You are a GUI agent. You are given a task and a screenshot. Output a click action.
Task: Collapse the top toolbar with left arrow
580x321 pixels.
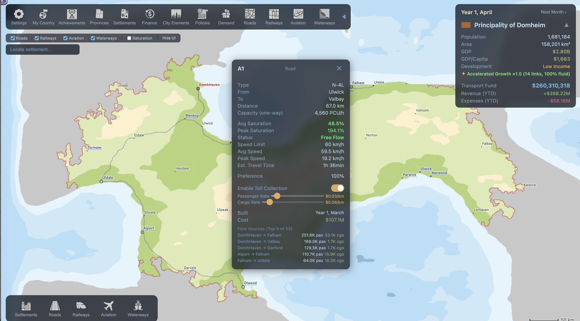[344, 17]
